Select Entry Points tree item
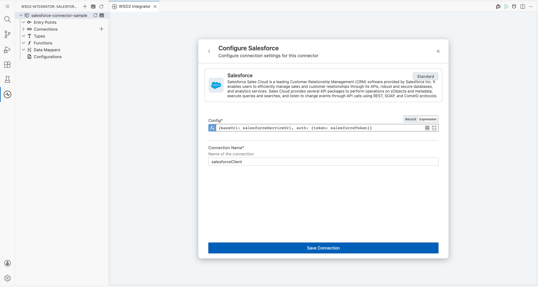The width and height of the screenshot is (538, 287). [x=45, y=22]
